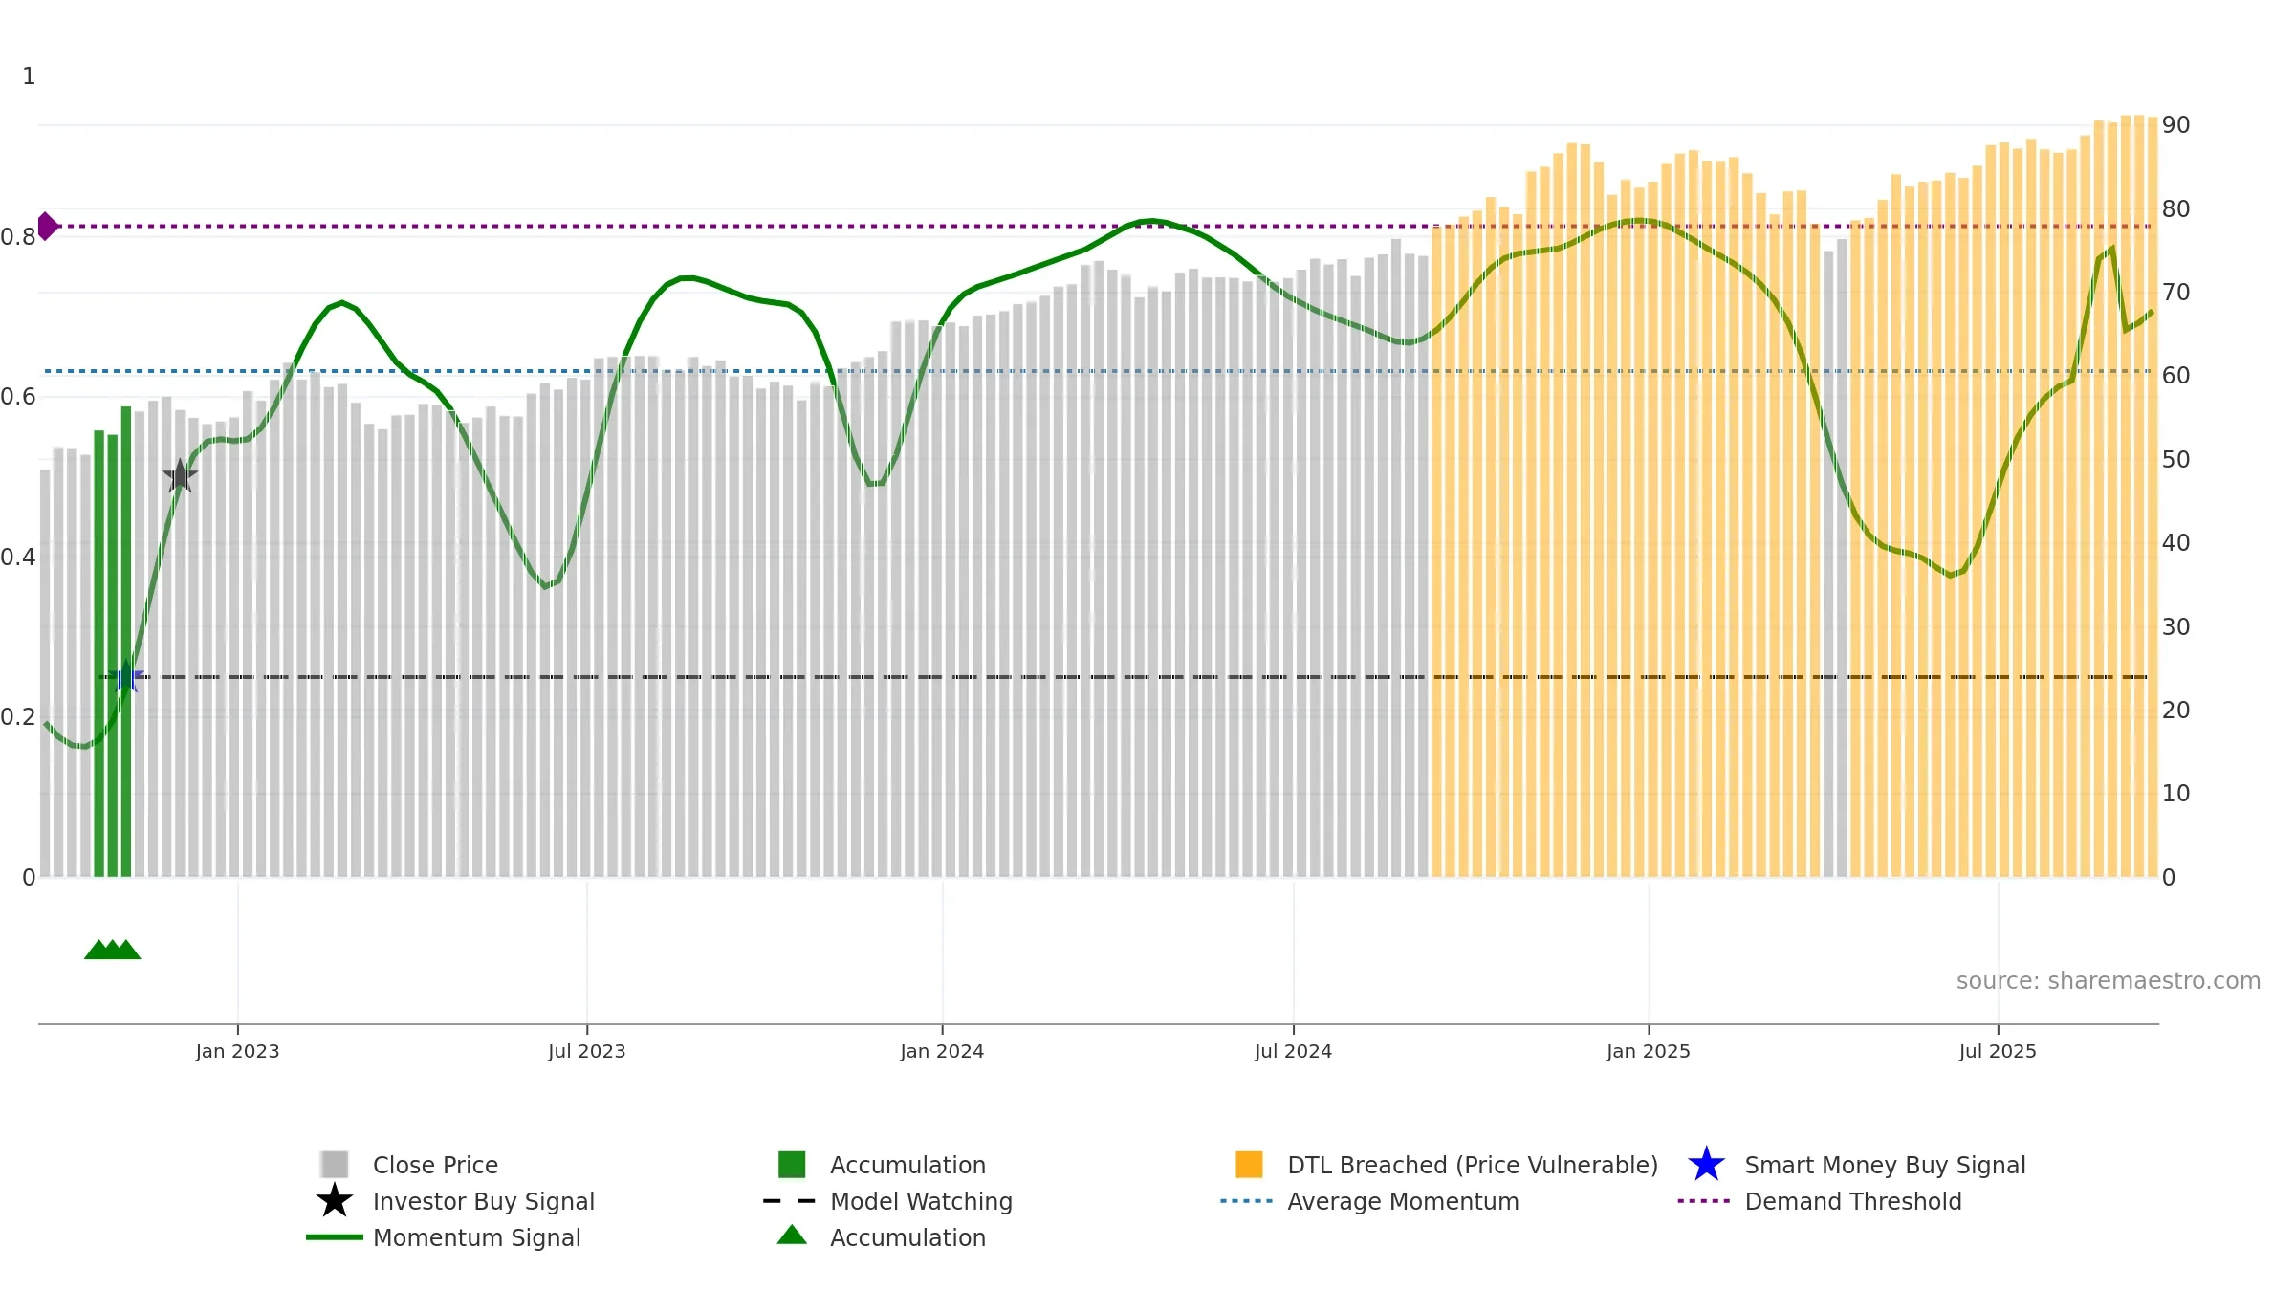Click the green accumulation triangles below chart
2295x1291 pixels.
pyautogui.click(x=113, y=950)
